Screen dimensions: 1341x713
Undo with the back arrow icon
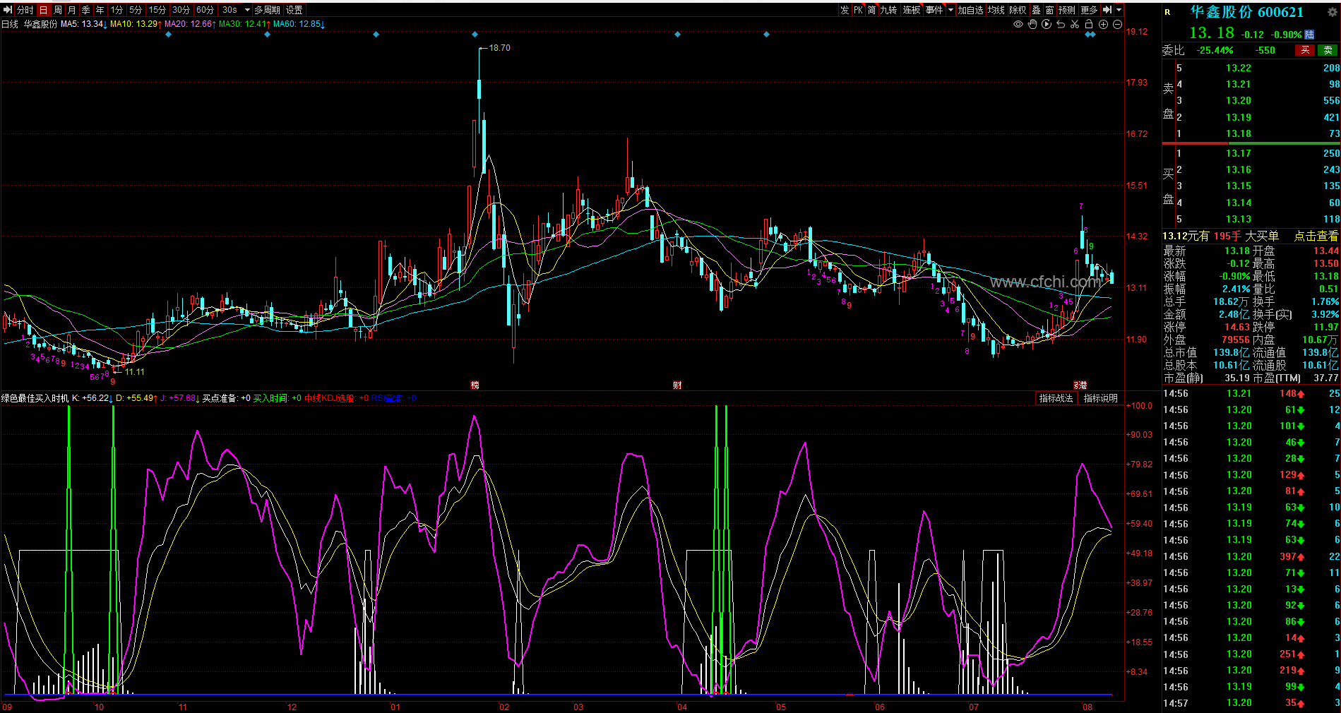pyautogui.click(x=1061, y=24)
